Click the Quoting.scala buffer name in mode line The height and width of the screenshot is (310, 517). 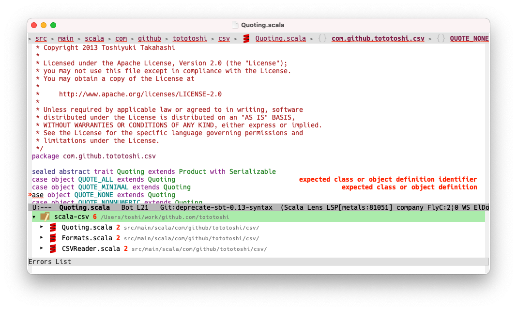[84, 207]
